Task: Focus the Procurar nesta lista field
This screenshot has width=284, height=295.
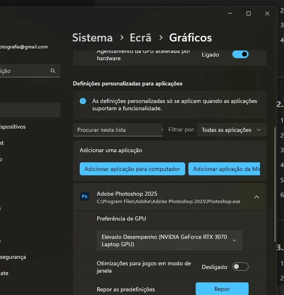Action: click(x=118, y=130)
